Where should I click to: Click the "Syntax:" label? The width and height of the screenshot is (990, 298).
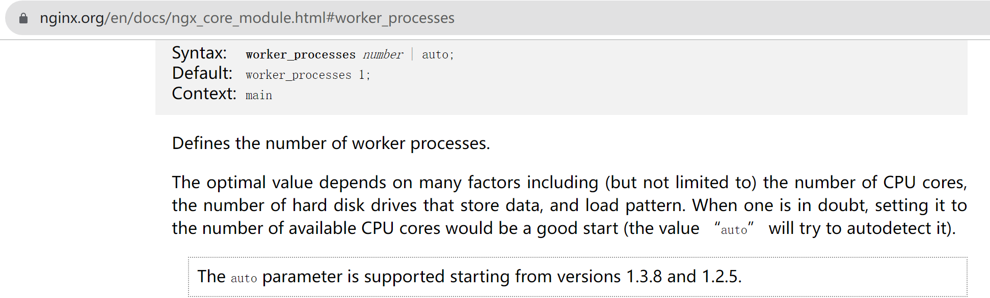coord(199,53)
